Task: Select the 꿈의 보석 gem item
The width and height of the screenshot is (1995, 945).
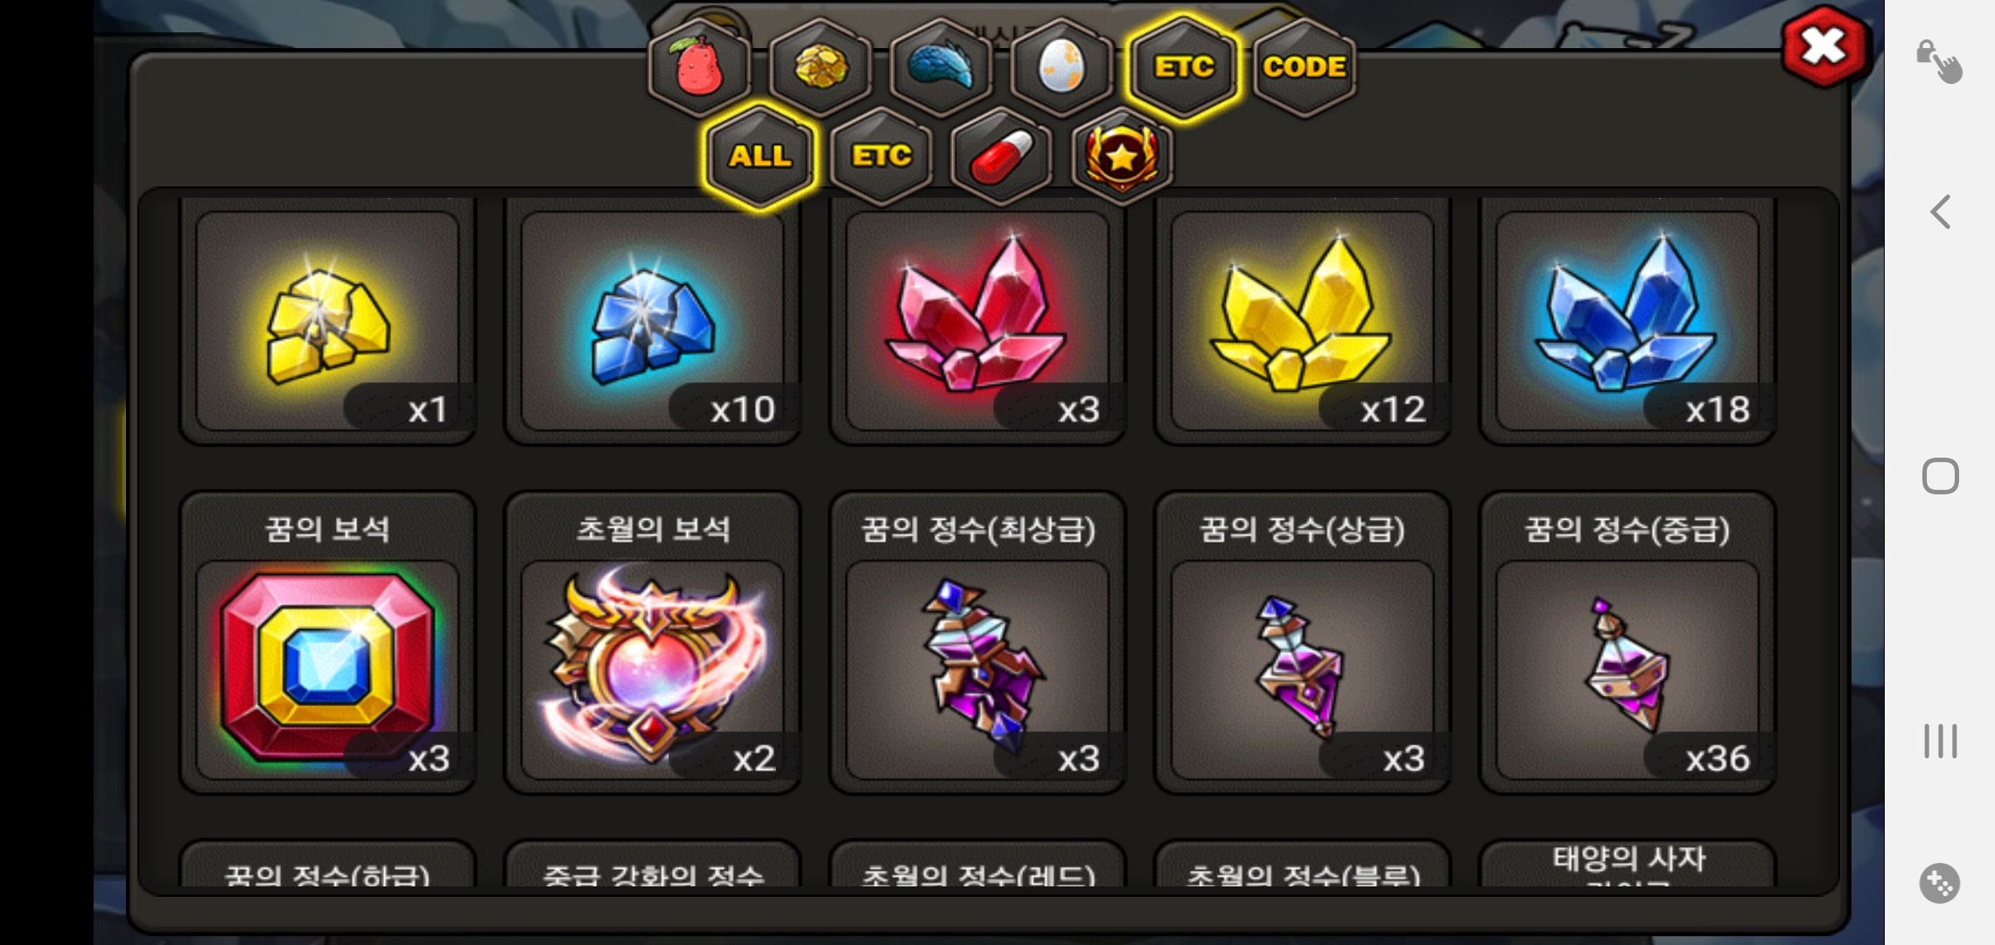Action: [327, 643]
